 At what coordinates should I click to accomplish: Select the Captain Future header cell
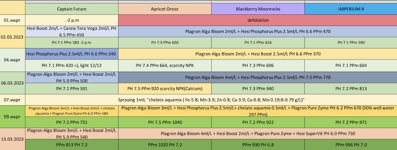click(x=72, y=9)
